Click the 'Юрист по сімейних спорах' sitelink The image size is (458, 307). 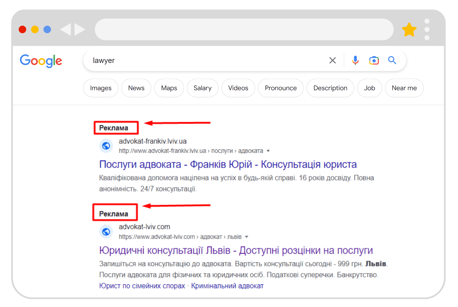point(142,286)
